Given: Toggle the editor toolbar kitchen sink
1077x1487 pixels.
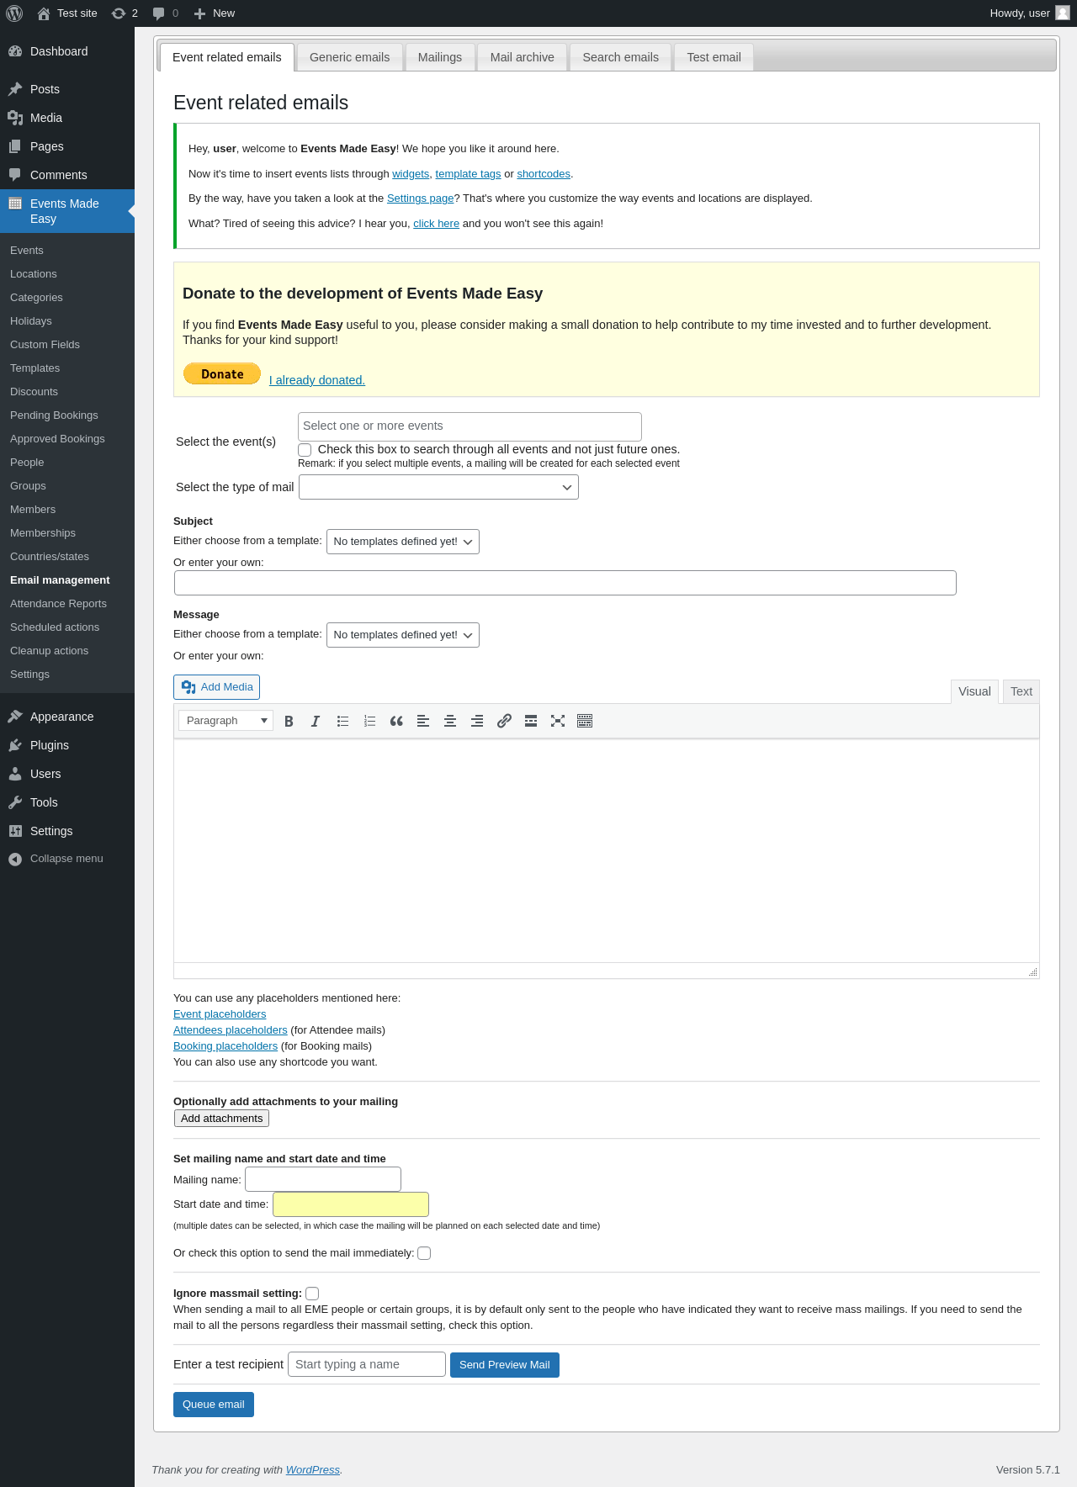Looking at the screenshot, I should click(x=585, y=721).
